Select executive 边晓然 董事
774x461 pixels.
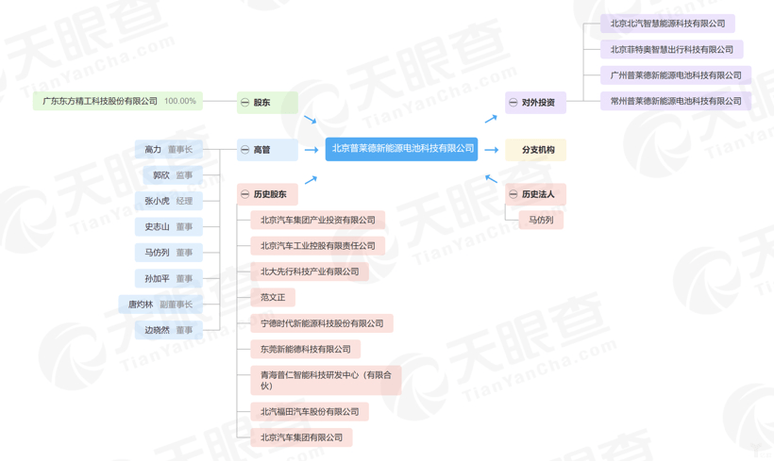coord(169,330)
